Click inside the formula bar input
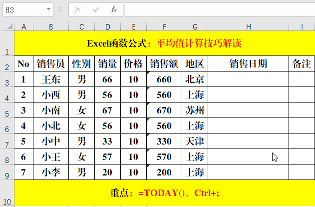Viewport: 315px width, 207px height. click(x=220, y=9)
